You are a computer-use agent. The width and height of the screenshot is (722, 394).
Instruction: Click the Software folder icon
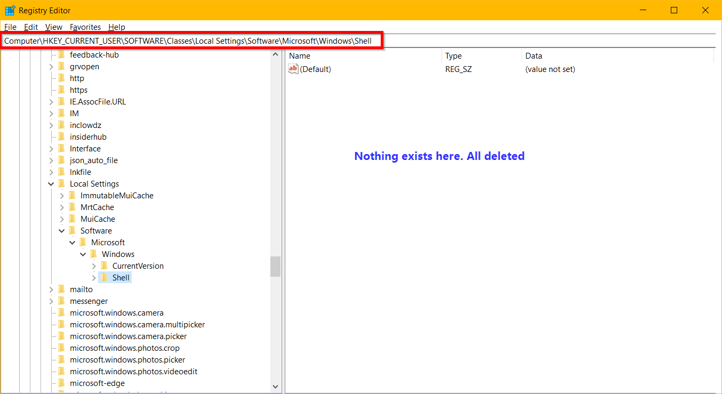(x=73, y=231)
